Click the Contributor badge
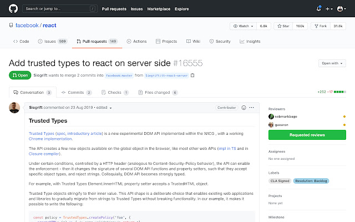 pos(227,108)
